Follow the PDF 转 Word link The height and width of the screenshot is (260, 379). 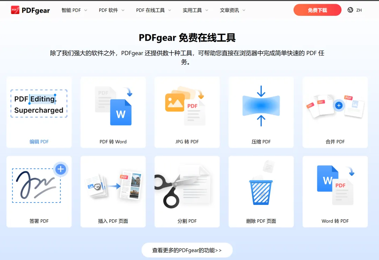(x=113, y=142)
